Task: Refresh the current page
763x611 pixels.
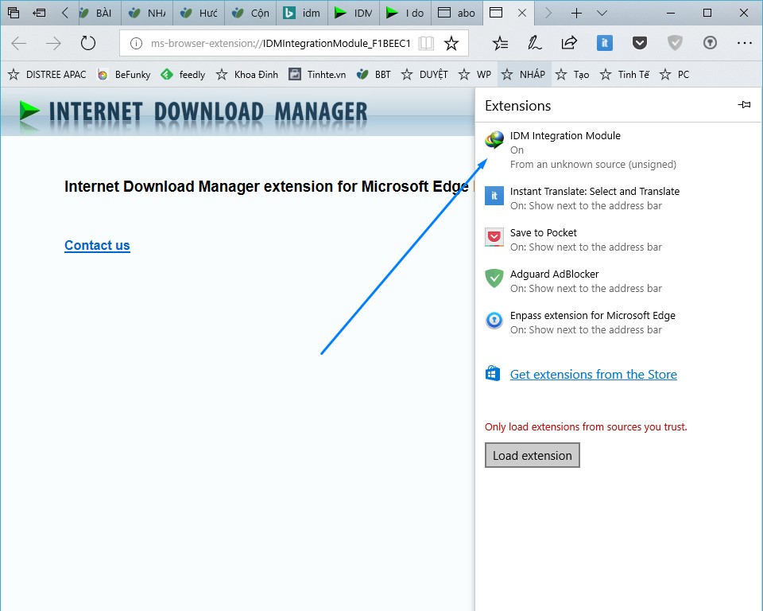Action: [x=88, y=44]
